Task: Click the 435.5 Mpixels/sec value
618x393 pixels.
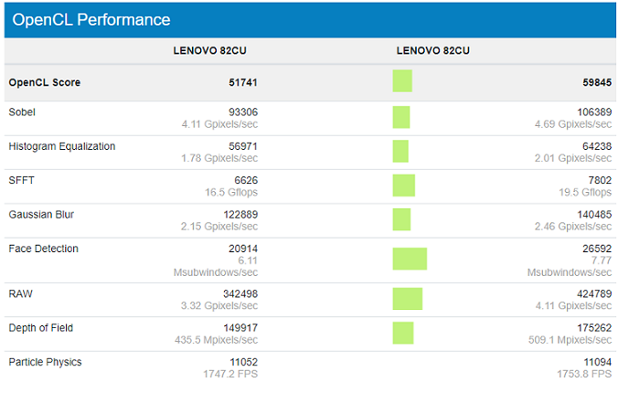Action: click(217, 340)
